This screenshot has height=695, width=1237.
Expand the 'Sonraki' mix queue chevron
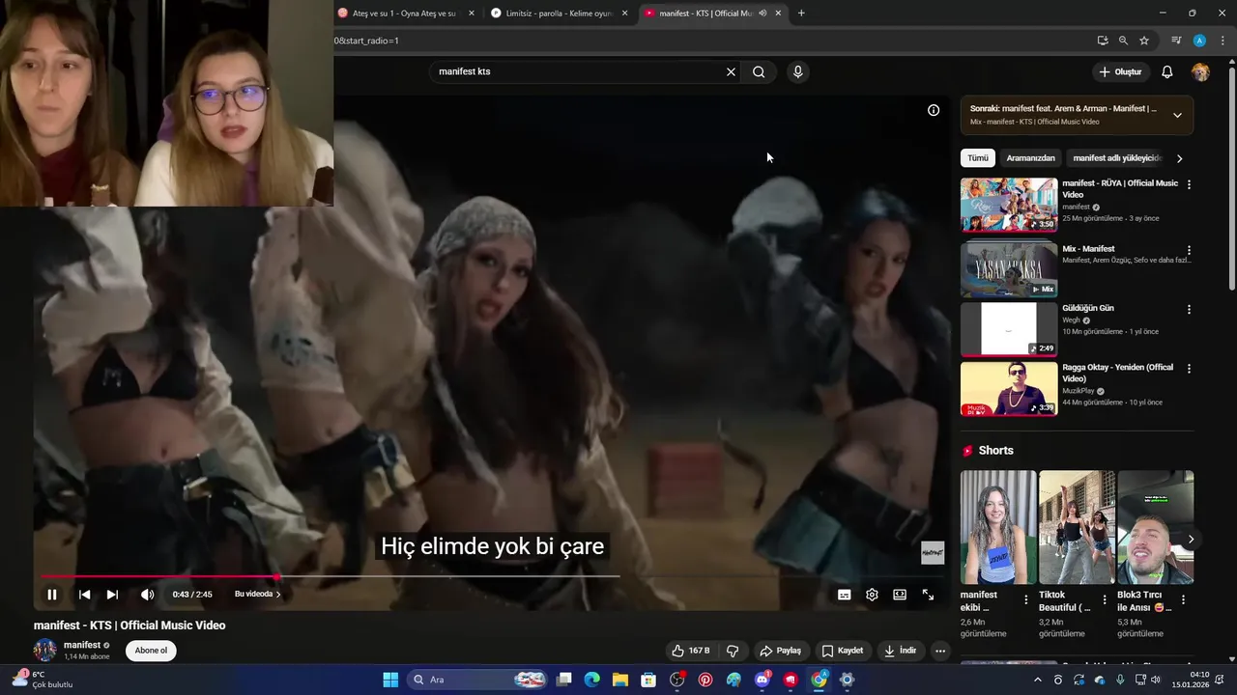(1177, 115)
